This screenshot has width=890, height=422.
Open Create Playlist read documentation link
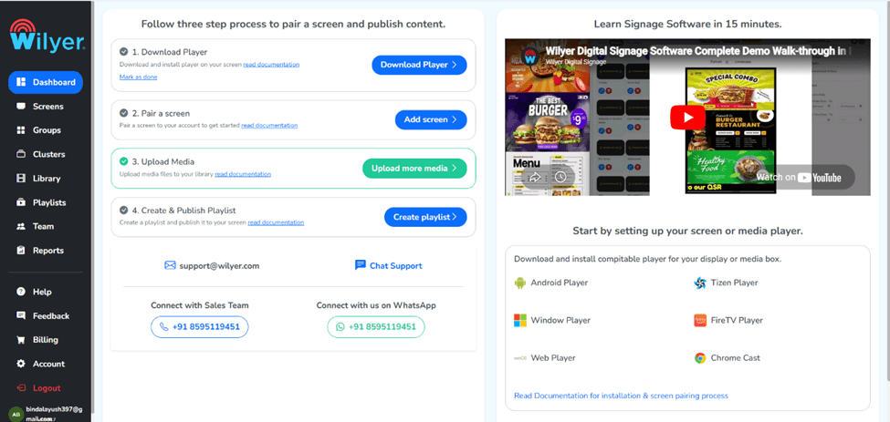coord(276,222)
